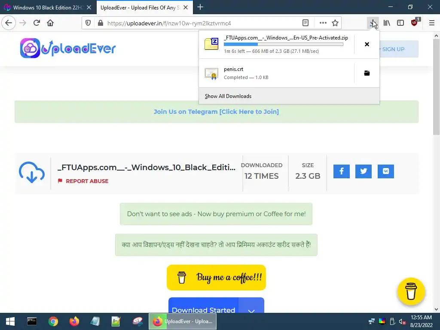
Task: Toggle the downloads toolbar button
Action: click(x=373, y=23)
